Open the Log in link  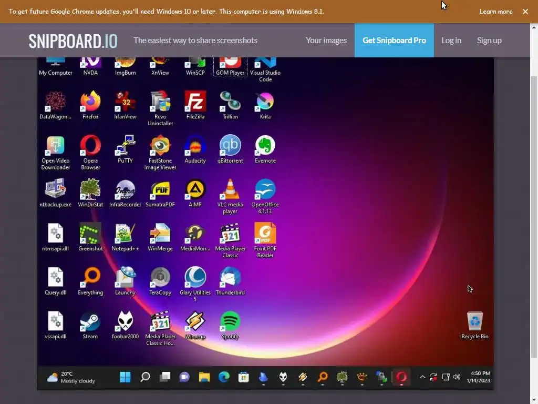click(451, 40)
